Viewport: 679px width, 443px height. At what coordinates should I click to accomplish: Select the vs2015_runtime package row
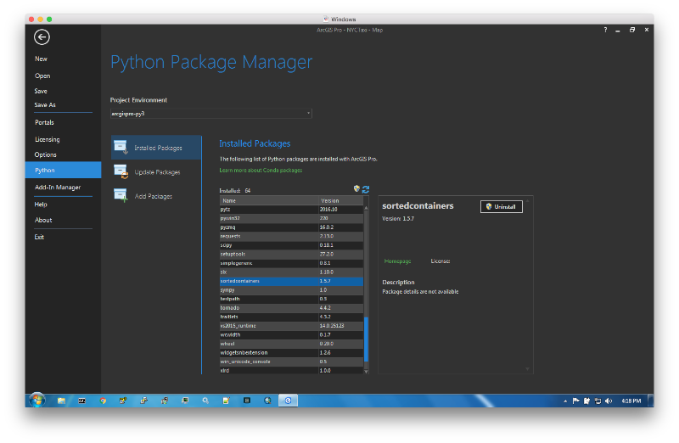point(291,326)
